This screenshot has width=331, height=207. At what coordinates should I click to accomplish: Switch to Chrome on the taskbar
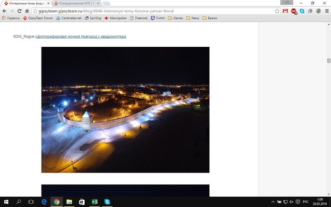56,202
